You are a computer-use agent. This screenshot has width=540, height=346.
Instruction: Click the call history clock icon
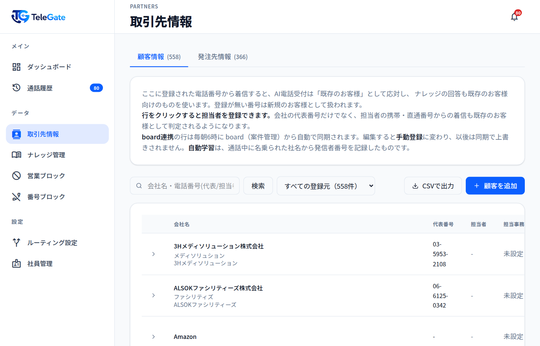pyautogui.click(x=16, y=88)
